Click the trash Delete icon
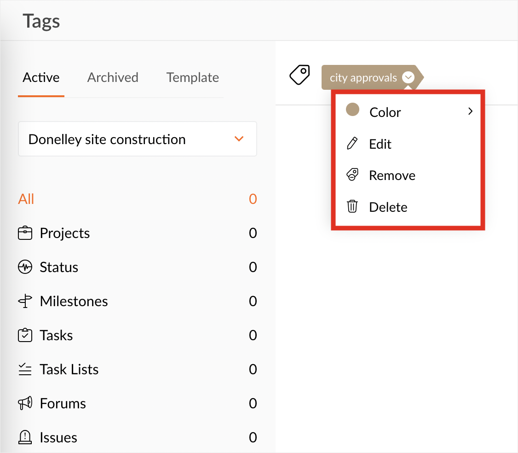The image size is (518, 453). click(x=352, y=207)
